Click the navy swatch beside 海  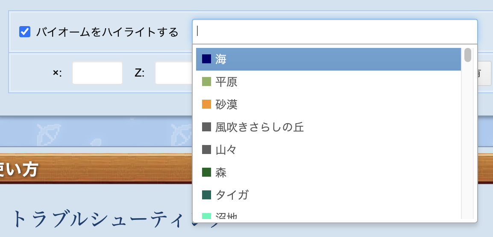tap(207, 59)
